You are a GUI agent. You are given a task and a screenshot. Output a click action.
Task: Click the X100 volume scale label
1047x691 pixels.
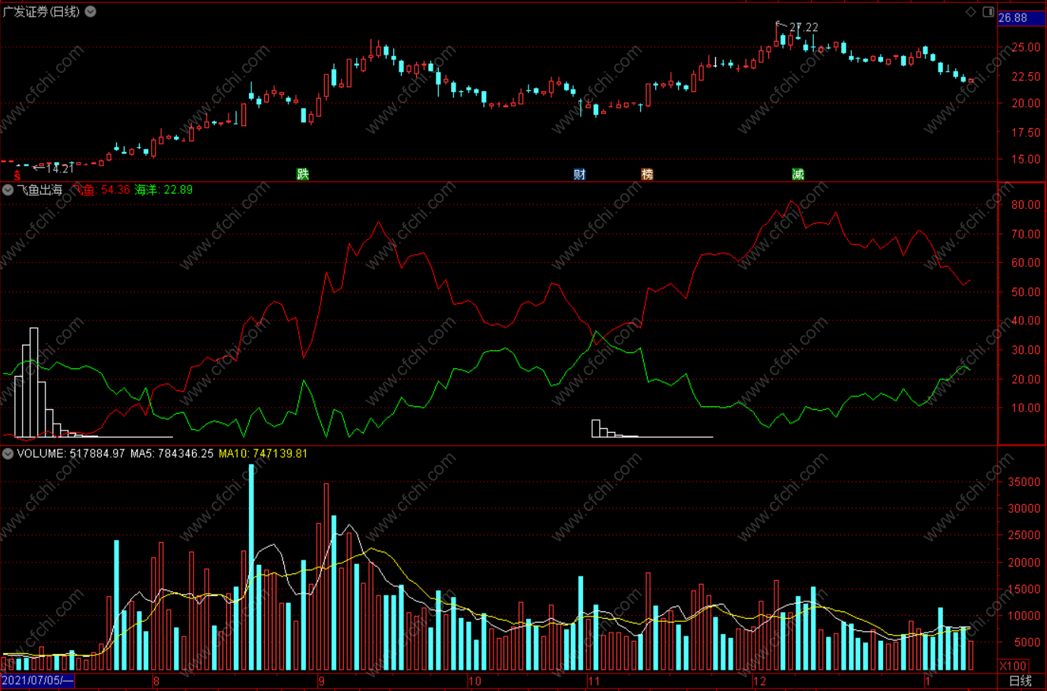point(1014,666)
